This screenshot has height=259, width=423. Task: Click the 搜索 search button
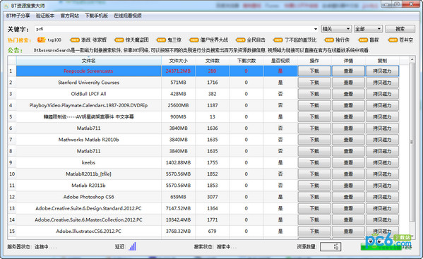click(x=400, y=29)
